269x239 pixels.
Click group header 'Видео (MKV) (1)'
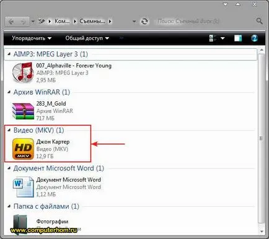(x=39, y=130)
